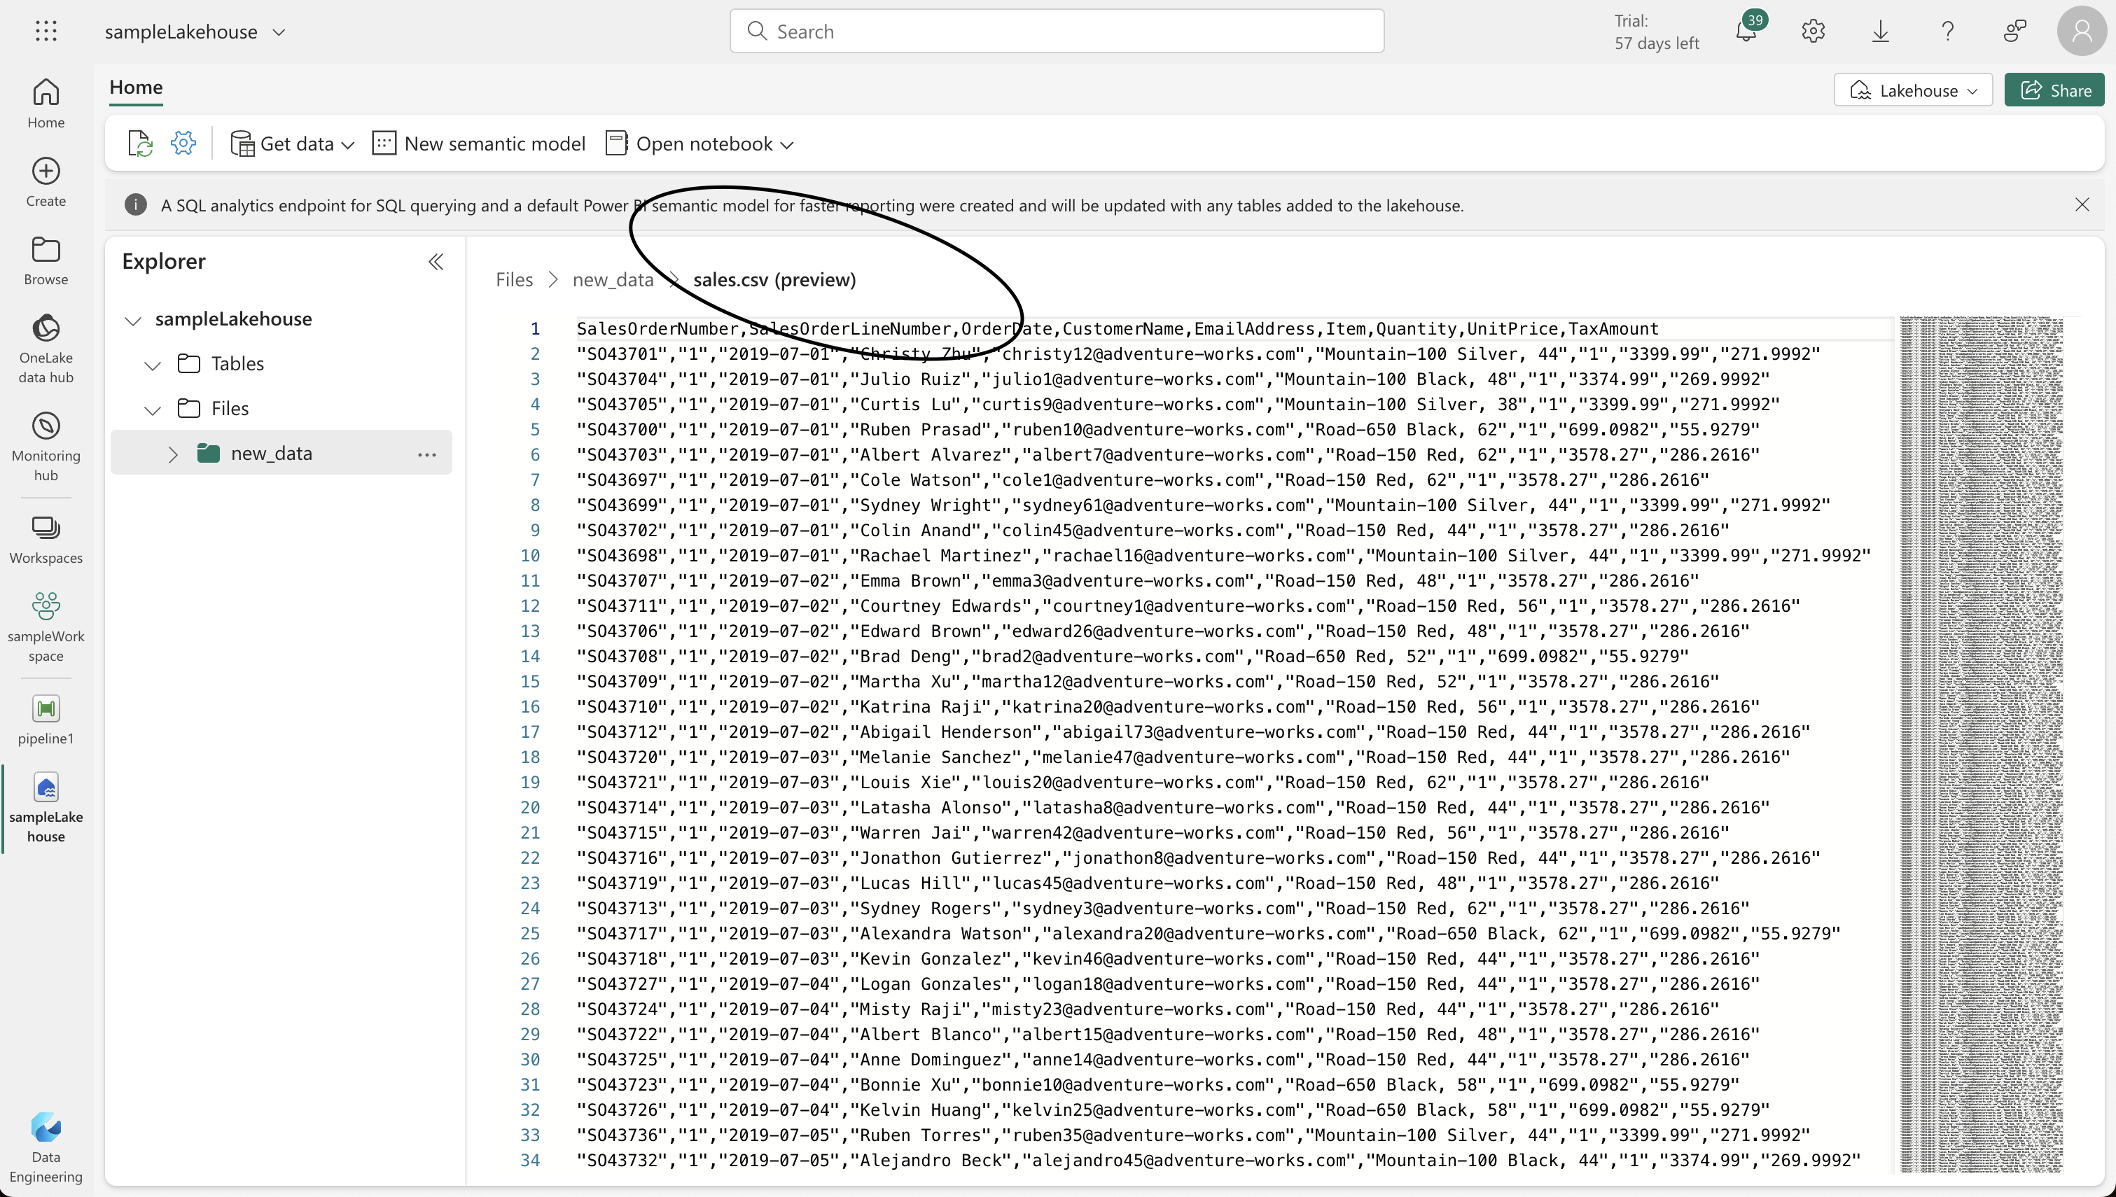Viewport: 2116px width, 1197px height.
Task: Expand the new_data folder
Action: pyautogui.click(x=173, y=454)
